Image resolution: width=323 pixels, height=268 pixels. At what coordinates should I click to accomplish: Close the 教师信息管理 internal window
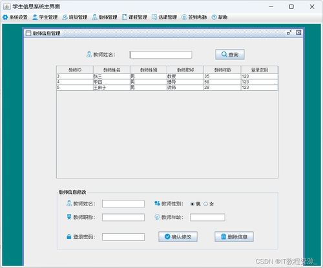coord(298,33)
